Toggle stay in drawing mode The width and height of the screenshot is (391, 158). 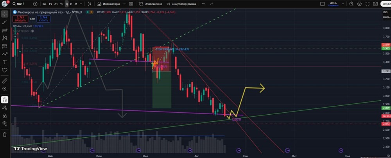click(4, 108)
